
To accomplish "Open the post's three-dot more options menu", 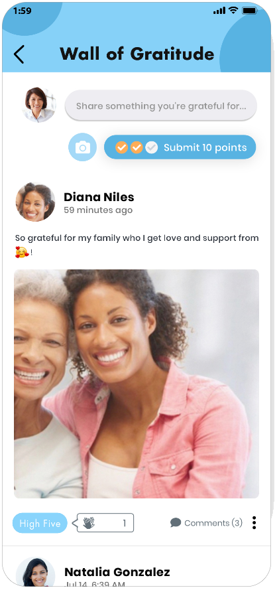I will (x=254, y=523).
